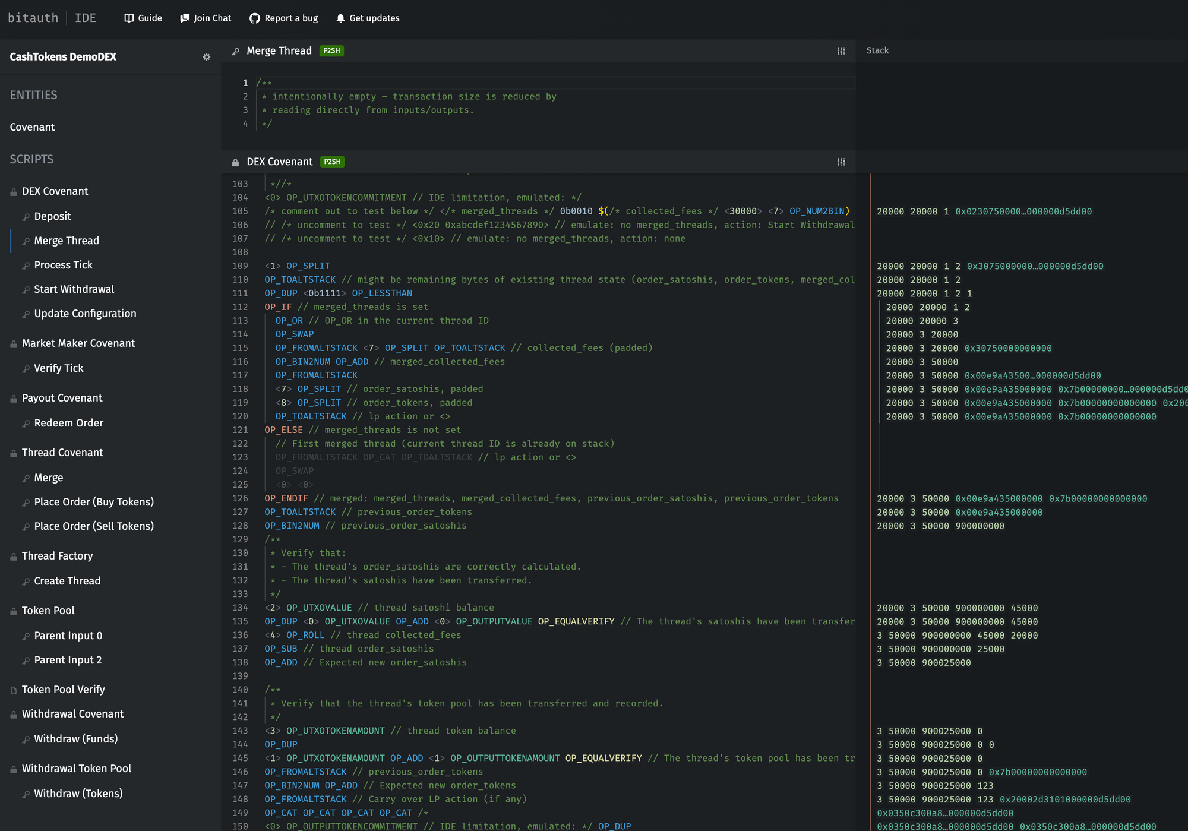Open Join Chat from top navigation
Viewport: 1188px width, 831px height.
(207, 18)
